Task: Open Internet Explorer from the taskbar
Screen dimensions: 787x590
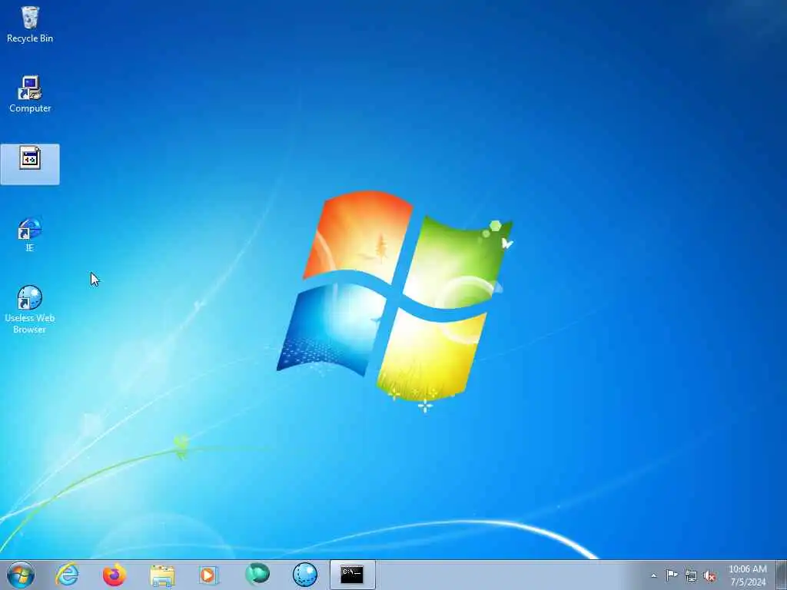Action: click(x=68, y=575)
